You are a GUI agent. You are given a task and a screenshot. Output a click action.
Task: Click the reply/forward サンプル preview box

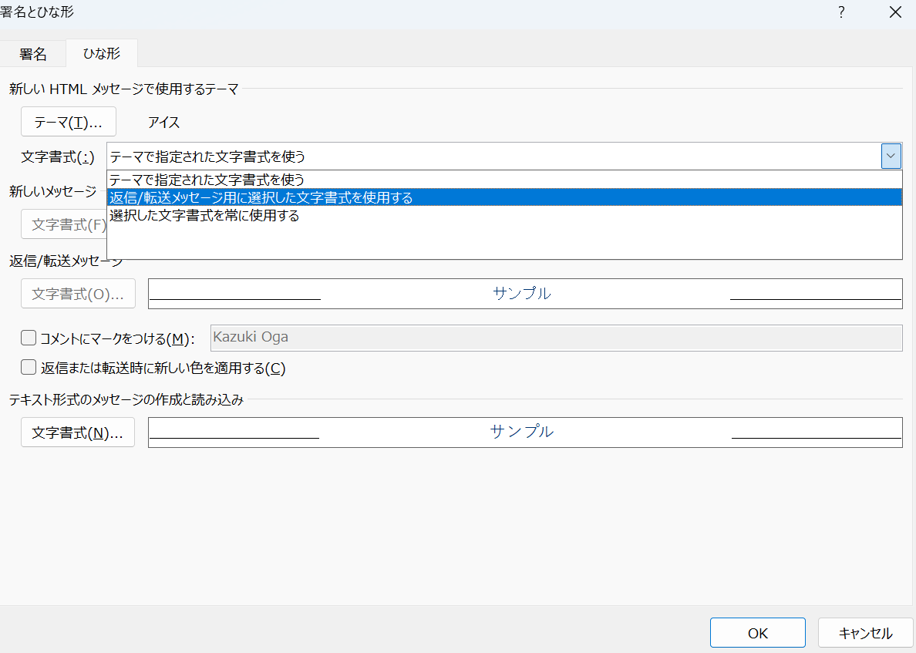click(525, 293)
